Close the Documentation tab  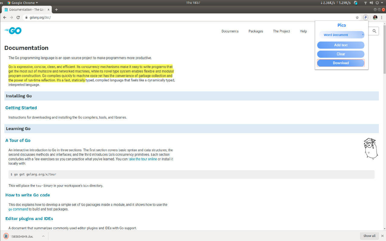(x=49, y=10)
